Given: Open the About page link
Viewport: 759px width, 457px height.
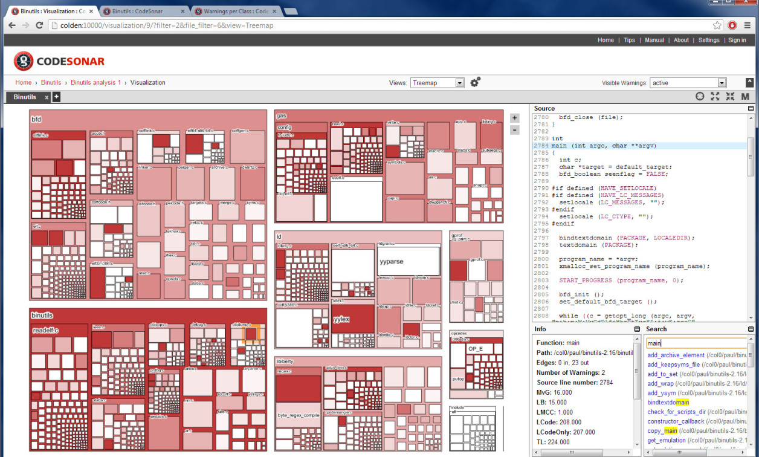Looking at the screenshot, I should coord(681,40).
